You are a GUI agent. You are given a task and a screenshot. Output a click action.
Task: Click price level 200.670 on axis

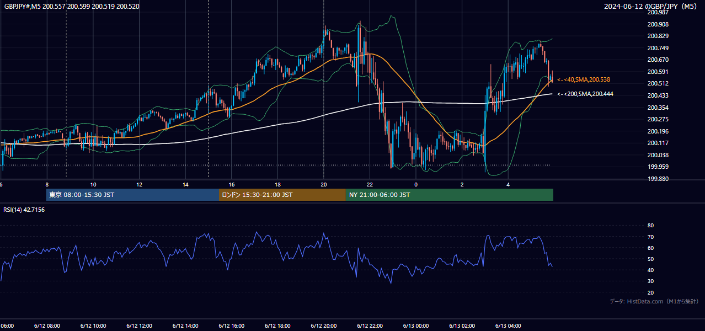pos(658,60)
